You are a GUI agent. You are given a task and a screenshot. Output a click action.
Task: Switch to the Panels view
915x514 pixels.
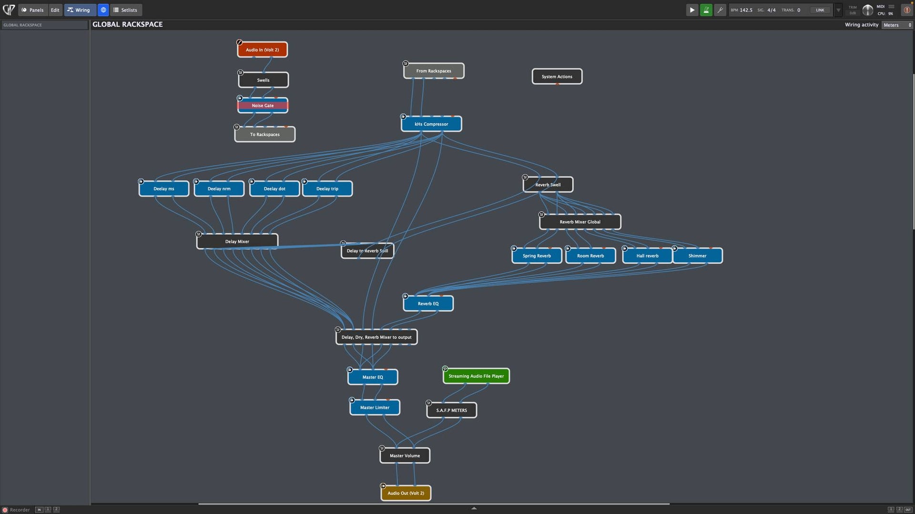pyautogui.click(x=32, y=10)
